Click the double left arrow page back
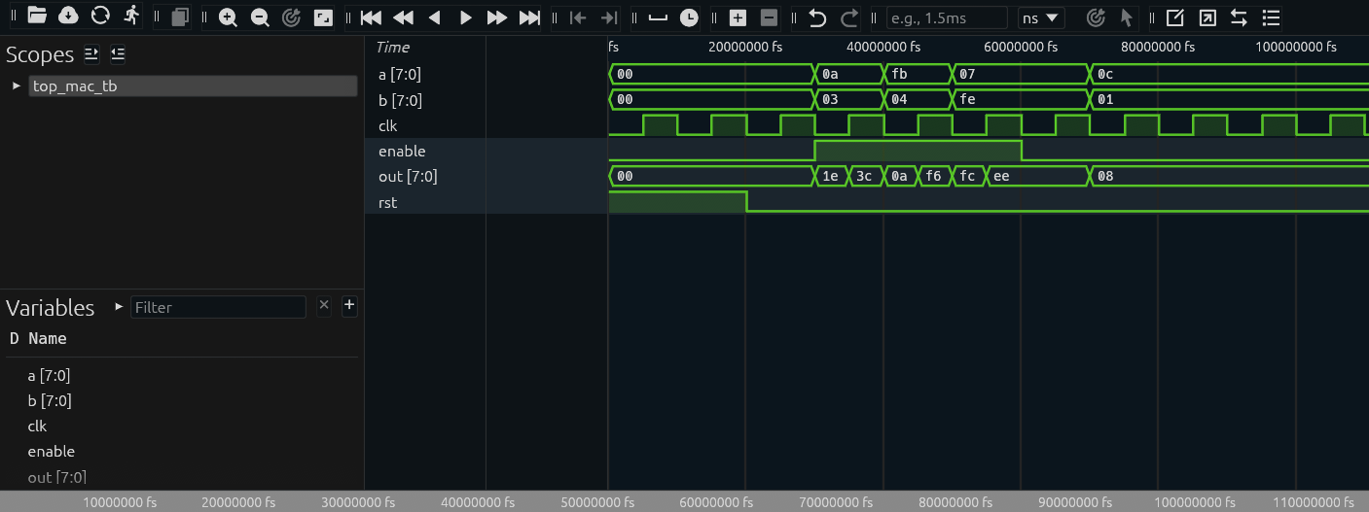1369x512 pixels. coord(403,17)
